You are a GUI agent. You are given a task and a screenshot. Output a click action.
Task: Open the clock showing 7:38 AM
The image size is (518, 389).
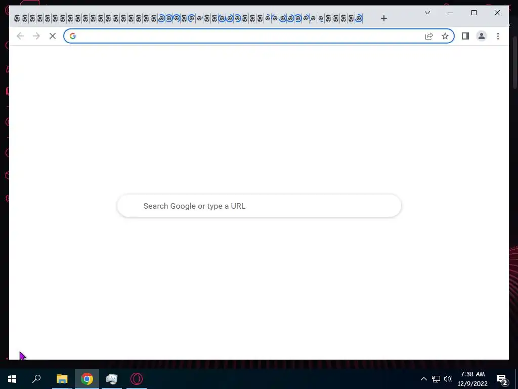[x=472, y=379]
